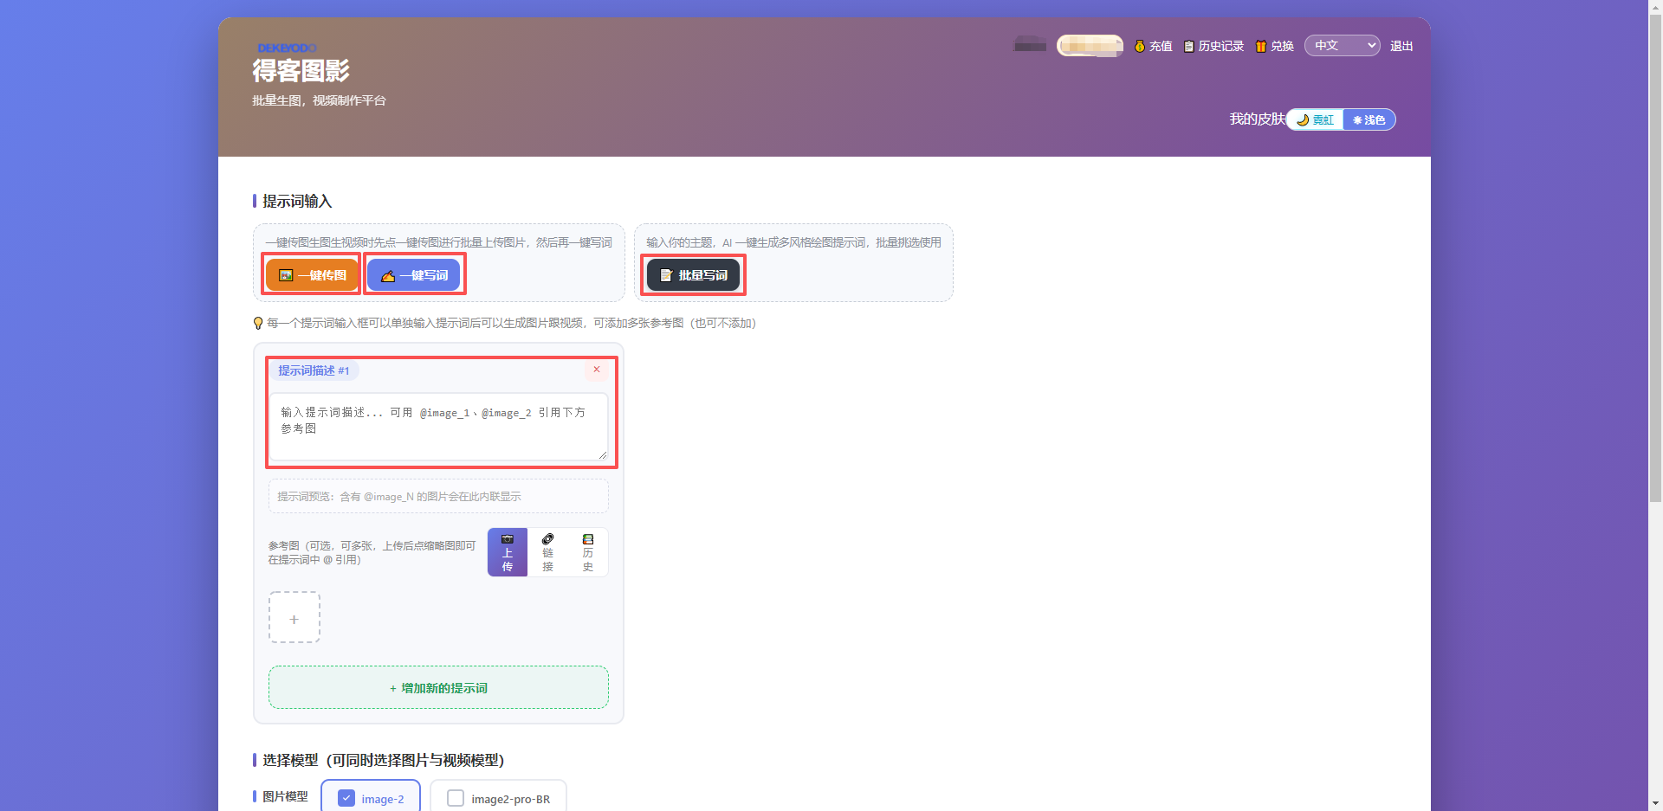Screen dimensions: 1663x811
Task: Click the 一键传图 upload button
Action: (x=312, y=274)
